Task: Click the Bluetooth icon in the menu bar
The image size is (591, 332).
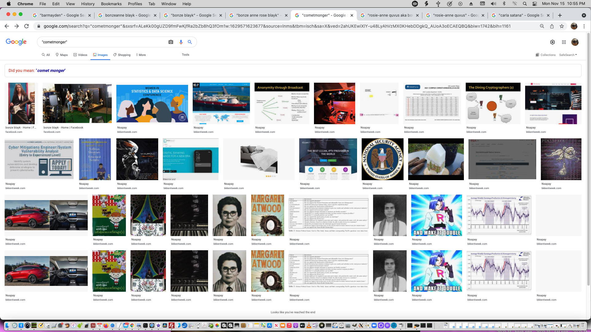Action: coord(504,4)
